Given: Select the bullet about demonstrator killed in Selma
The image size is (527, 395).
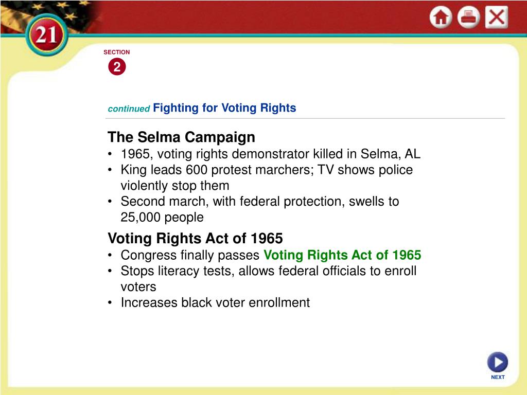Looking at the screenshot, I should click(x=264, y=154).
